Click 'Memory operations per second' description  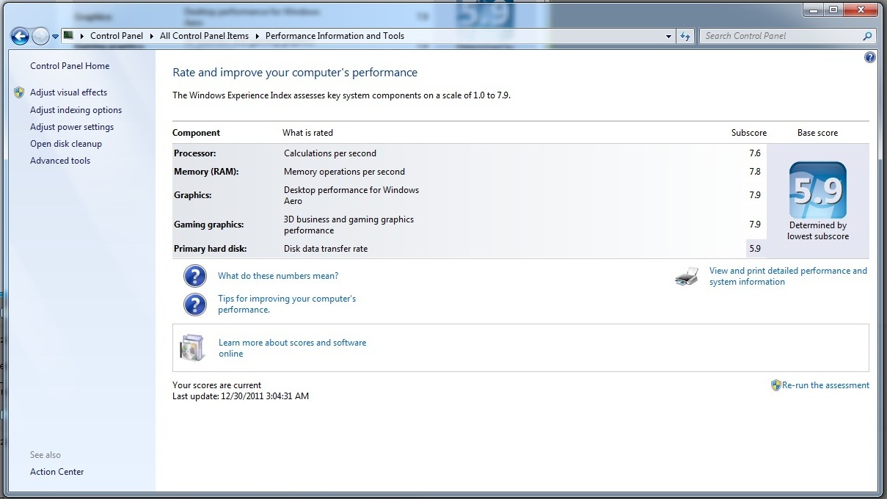click(344, 172)
